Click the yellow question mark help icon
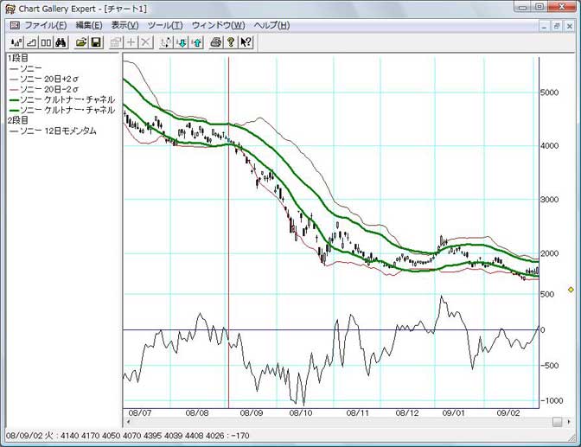This screenshot has height=447, width=581. (231, 42)
